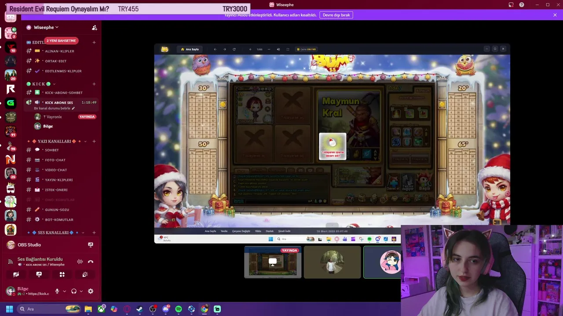
Task: Click the Ana Sayfa tab in stream
Action: click(x=190, y=49)
